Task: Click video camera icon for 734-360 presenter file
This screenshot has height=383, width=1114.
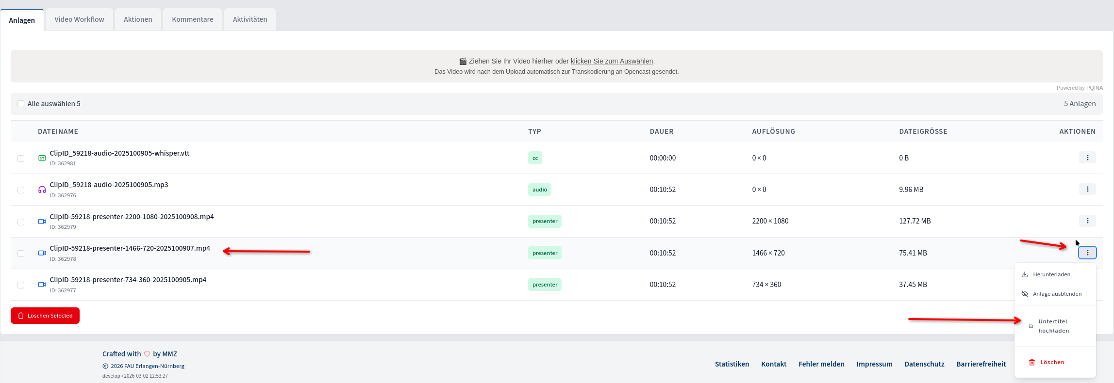Action: [x=42, y=285]
